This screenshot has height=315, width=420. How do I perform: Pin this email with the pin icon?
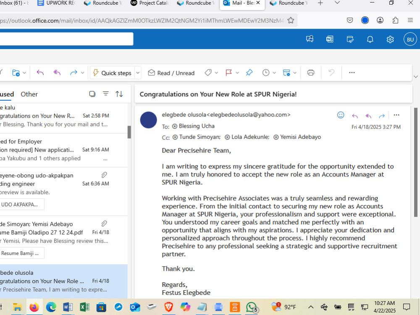point(249,73)
